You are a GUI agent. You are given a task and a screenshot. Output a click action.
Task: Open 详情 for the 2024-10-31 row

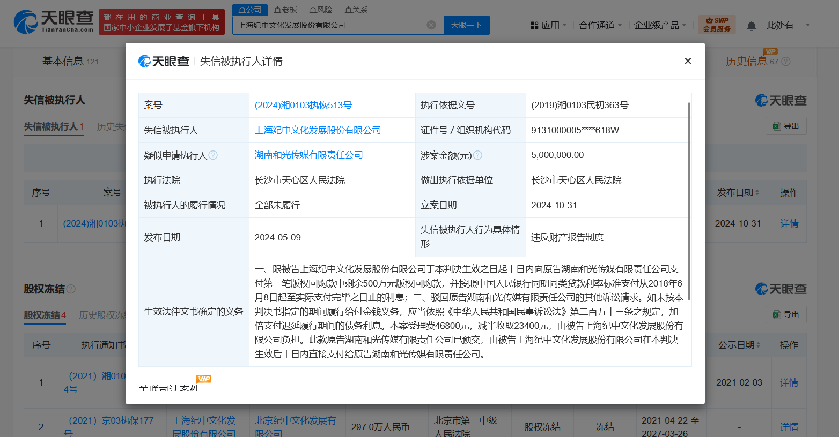coord(789,223)
